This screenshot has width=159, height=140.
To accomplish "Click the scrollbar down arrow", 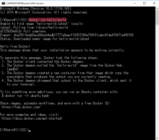I will click(157, 138).
